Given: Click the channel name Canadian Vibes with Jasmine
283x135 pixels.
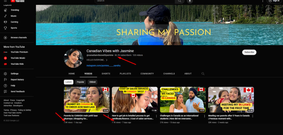Looking at the screenshot, I should pos(110,51).
